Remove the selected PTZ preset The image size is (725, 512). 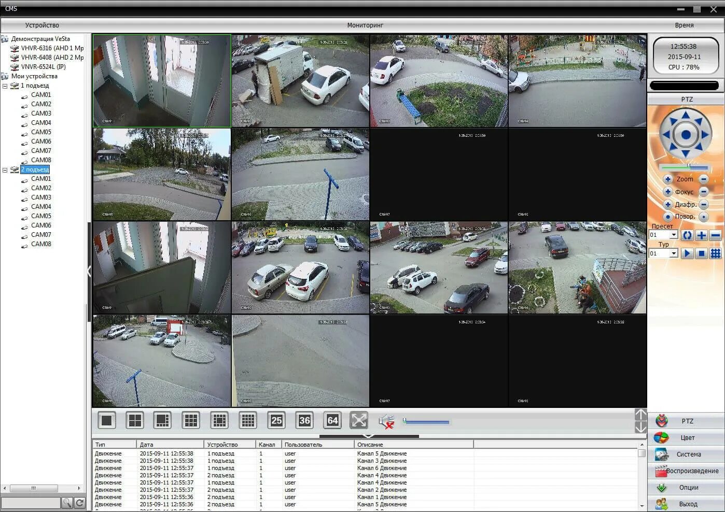click(x=716, y=235)
